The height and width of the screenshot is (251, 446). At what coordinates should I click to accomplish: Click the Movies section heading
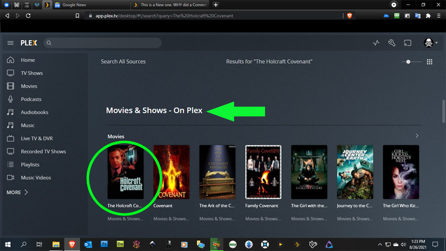coord(116,136)
